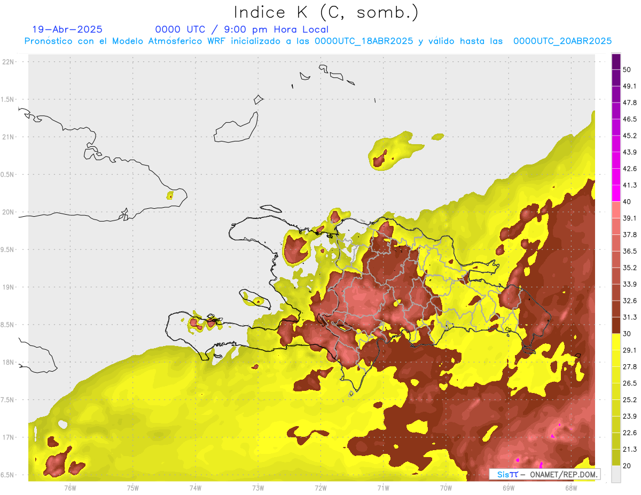This screenshot has width=641, height=495.
Task: Click the color scale value '22.6'
Action: tap(630, 433)
